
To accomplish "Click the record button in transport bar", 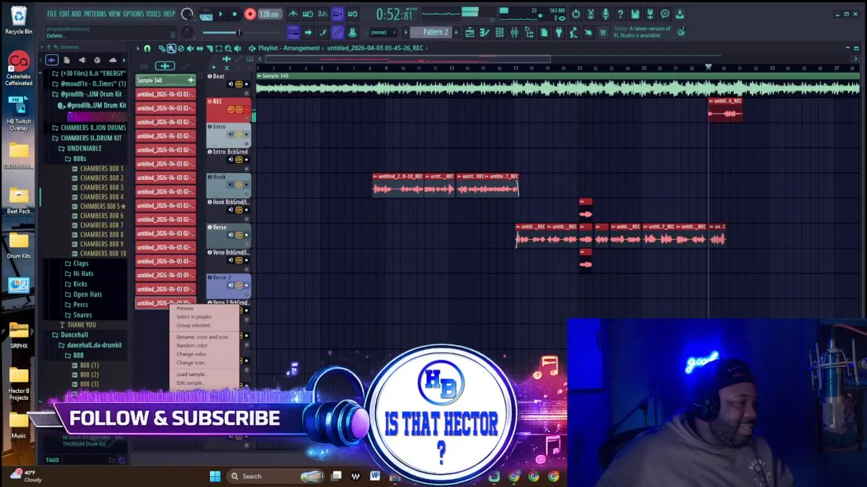I will click(x=250, y=14).
